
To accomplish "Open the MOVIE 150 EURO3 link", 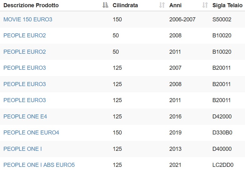I will (x=28, y=19).
